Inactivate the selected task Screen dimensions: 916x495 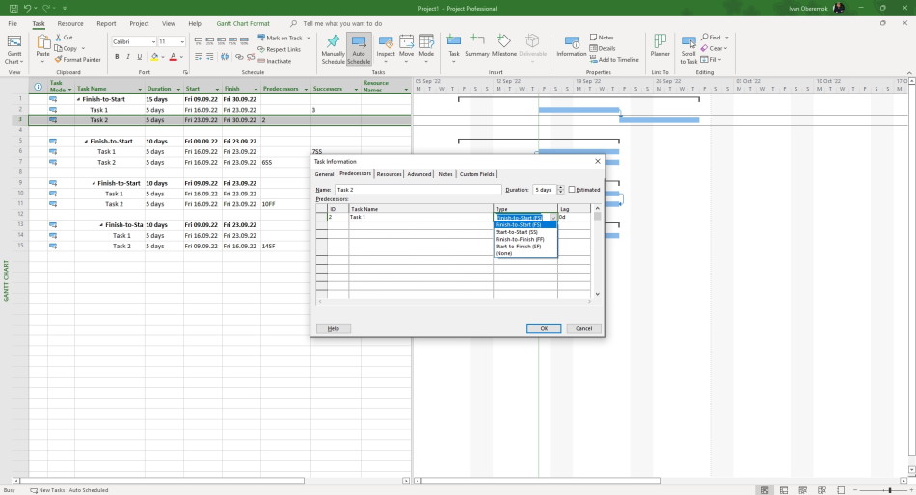point(275,61)
